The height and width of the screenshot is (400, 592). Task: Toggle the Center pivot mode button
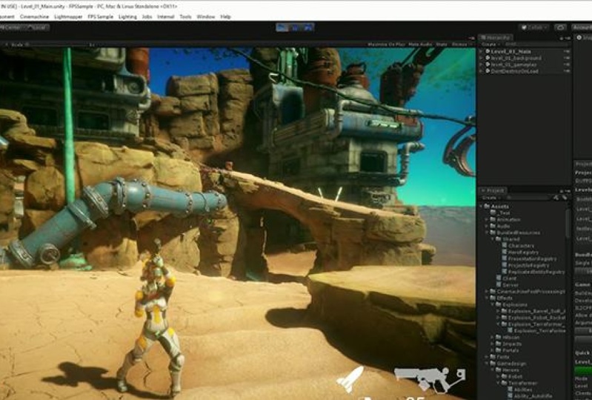(x=12, y=27)
